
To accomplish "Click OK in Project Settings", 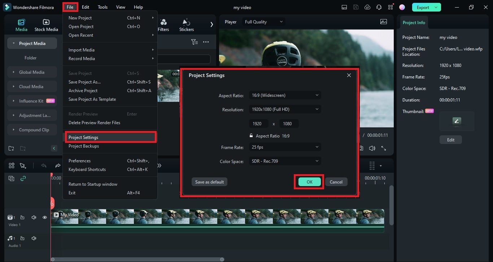I will [x=310, y=182].
